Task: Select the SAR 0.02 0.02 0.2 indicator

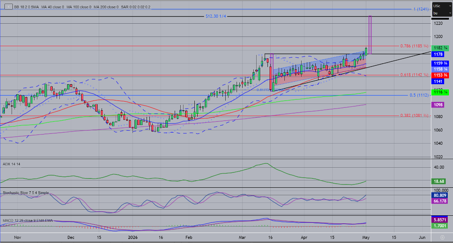Action: [135, 7]
